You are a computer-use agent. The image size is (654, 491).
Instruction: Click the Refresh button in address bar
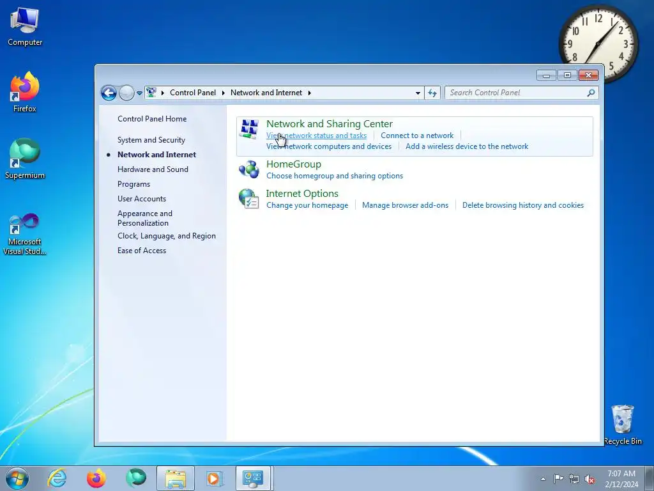432,93
